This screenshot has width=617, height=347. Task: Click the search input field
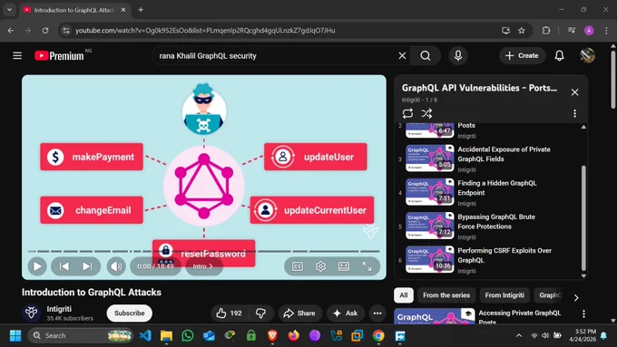[276, 56]
